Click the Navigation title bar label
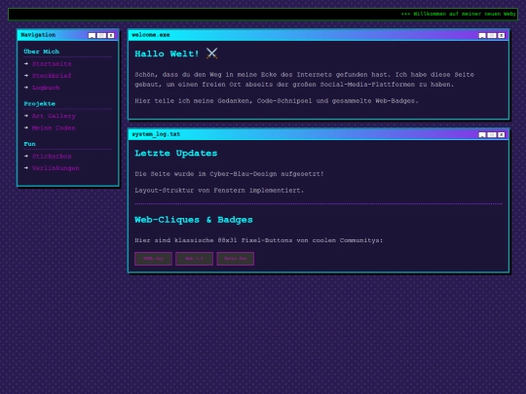The height and width of the screenshot is (394, 526). [x=38, y=35]
